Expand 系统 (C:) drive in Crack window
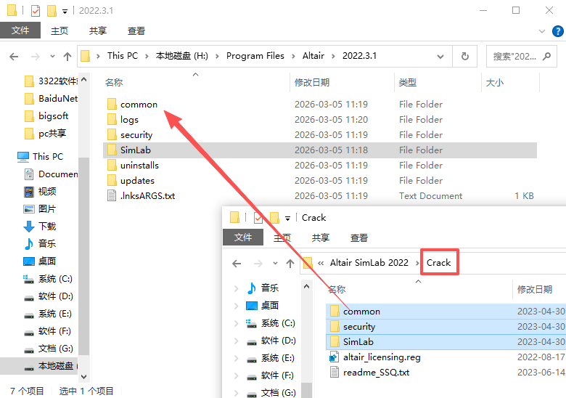This screenshot has width=566, height=398. pyautogui.click(x=236, y=322)
